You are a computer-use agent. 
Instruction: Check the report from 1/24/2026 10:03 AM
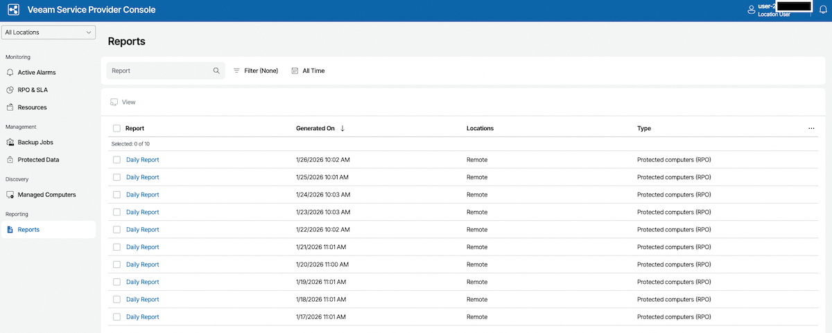click(x=116, y=195)
